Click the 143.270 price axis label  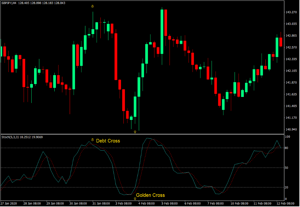pos(290,12)
